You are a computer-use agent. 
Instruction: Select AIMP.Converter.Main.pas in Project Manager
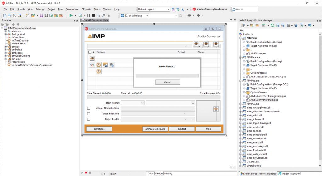click(264, 100)
